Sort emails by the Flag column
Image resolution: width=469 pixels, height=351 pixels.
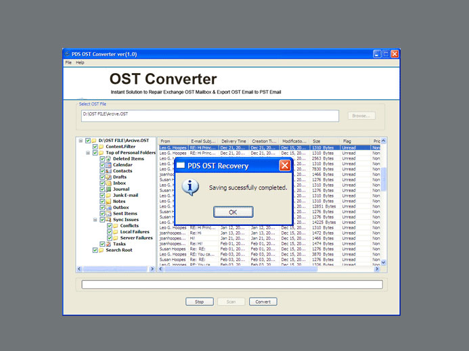point(355,141)
